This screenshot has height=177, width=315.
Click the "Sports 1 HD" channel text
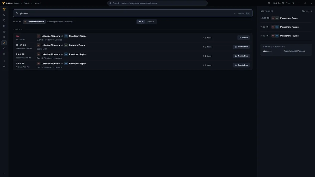click(x=42, y=49)
